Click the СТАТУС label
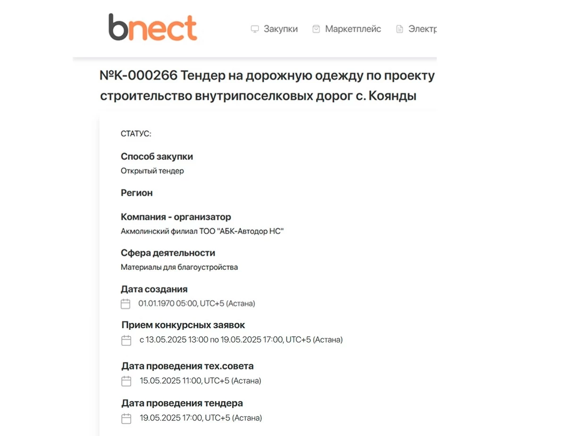This screenshot has width=566, height=436. coord(136,134)
